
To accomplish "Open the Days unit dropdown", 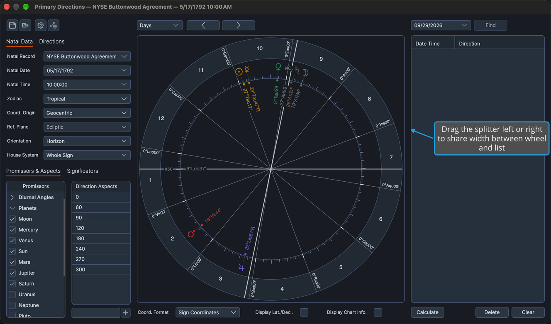I will [160, 25].
